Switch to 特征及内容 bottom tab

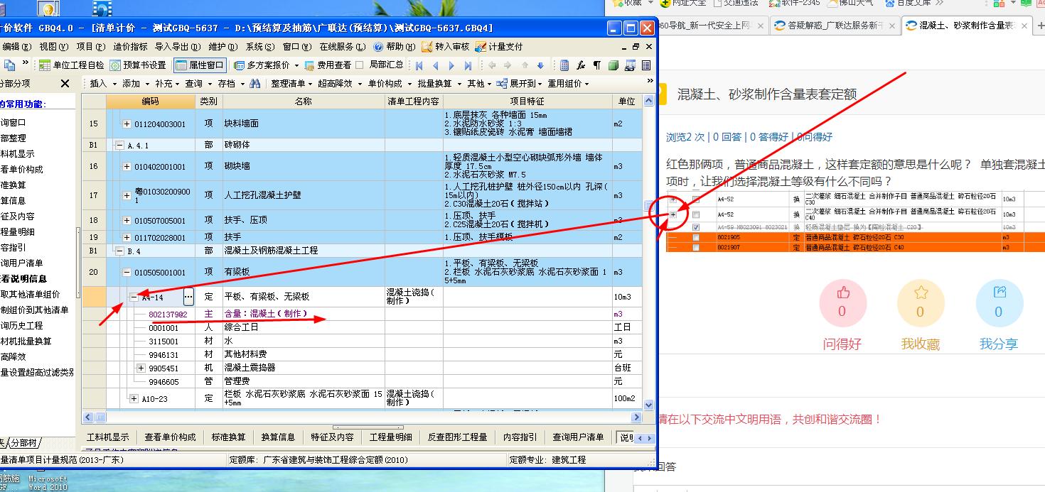332,437
